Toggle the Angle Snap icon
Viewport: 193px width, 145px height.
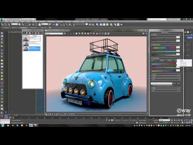click(x=64, y=25)
